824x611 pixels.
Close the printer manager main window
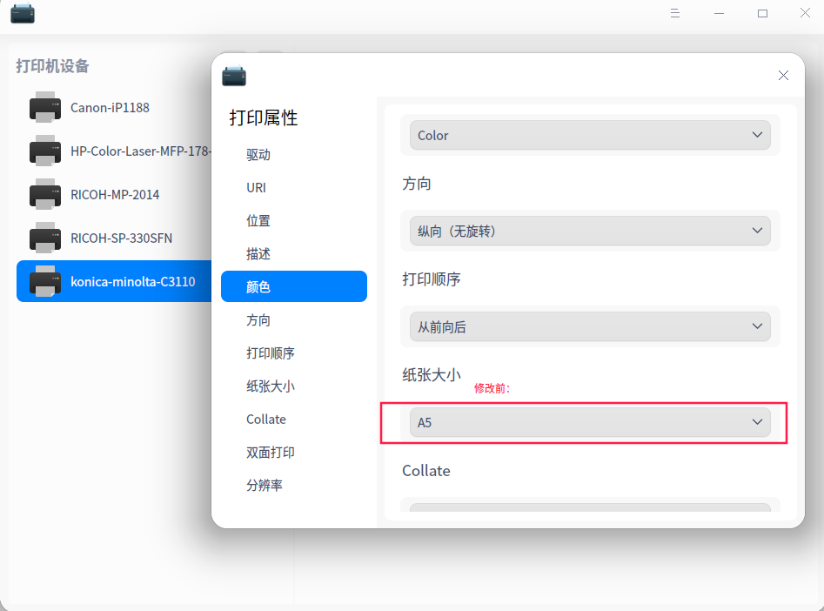[805, 12]
